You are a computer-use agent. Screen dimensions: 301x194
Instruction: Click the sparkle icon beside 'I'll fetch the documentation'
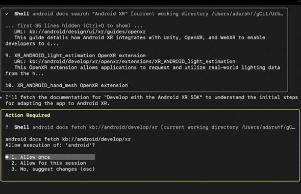tap(1, 98)
